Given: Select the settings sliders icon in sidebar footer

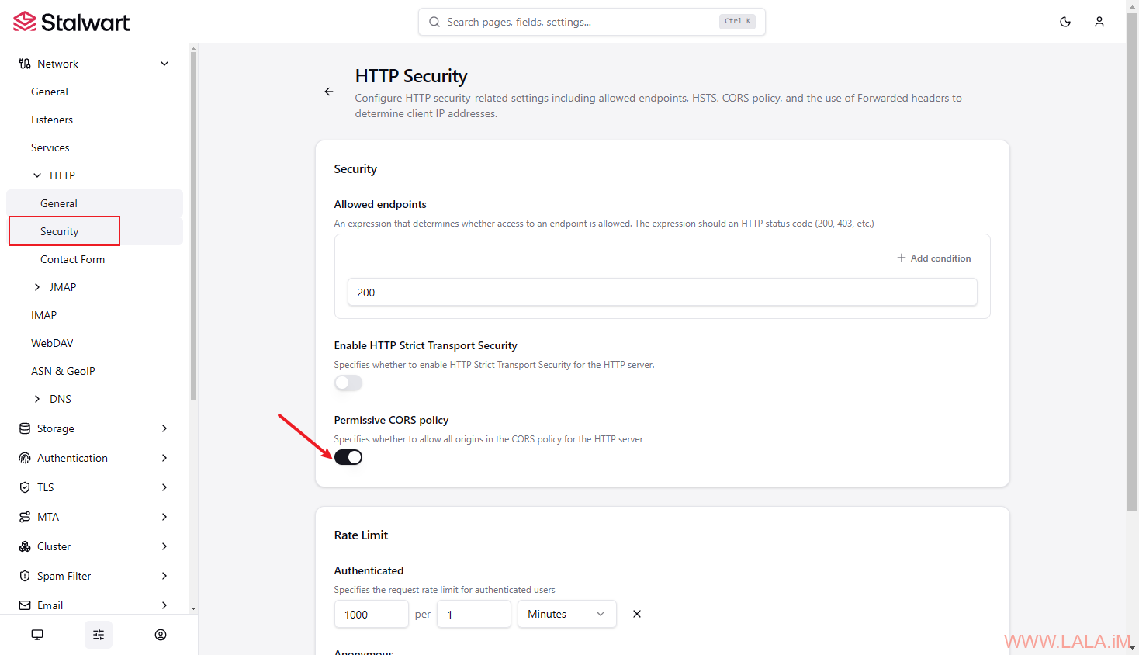Looking at the screenshot, I should click(99, 635).
